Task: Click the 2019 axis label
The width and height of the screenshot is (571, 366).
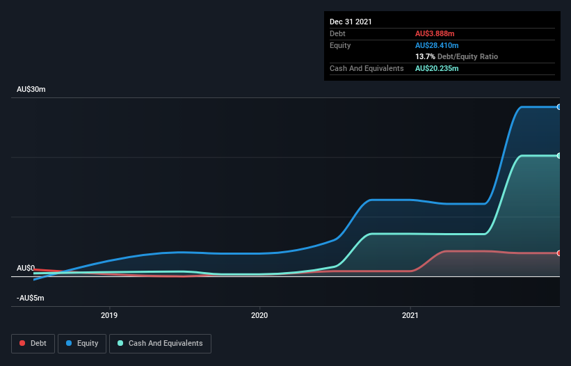Action: pos(109,315)
